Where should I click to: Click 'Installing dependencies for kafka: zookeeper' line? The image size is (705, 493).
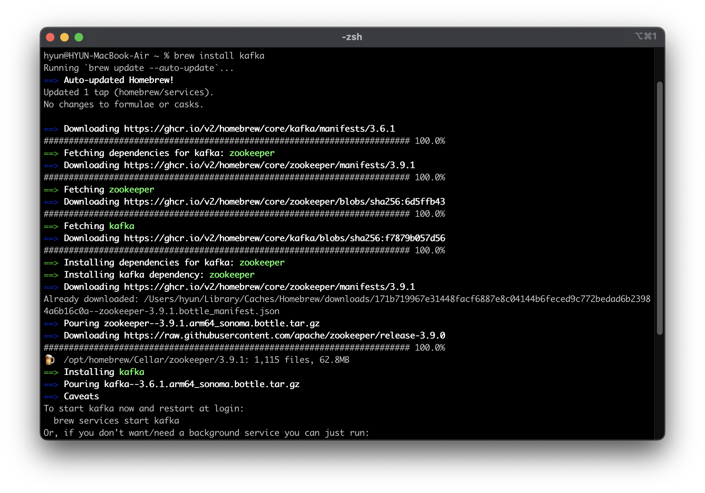click(x=164, y=263)
